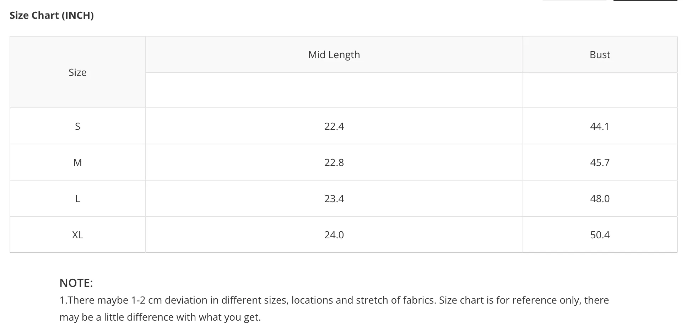Screen dimensions: 692x327
Task: Select the S size row label
Action: click(77, 126)
